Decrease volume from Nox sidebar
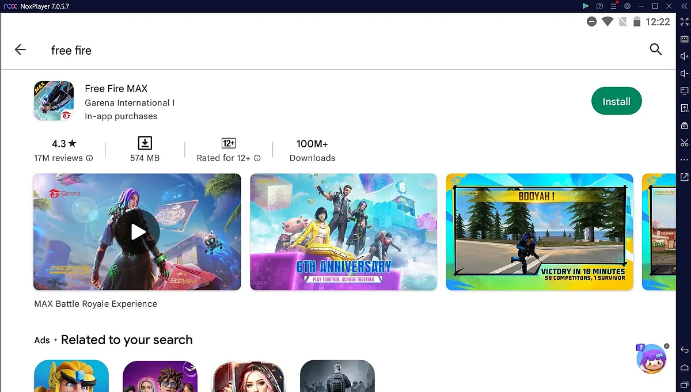Image resolution: width=691 pixels, height=392 pixels. [684, 74]
